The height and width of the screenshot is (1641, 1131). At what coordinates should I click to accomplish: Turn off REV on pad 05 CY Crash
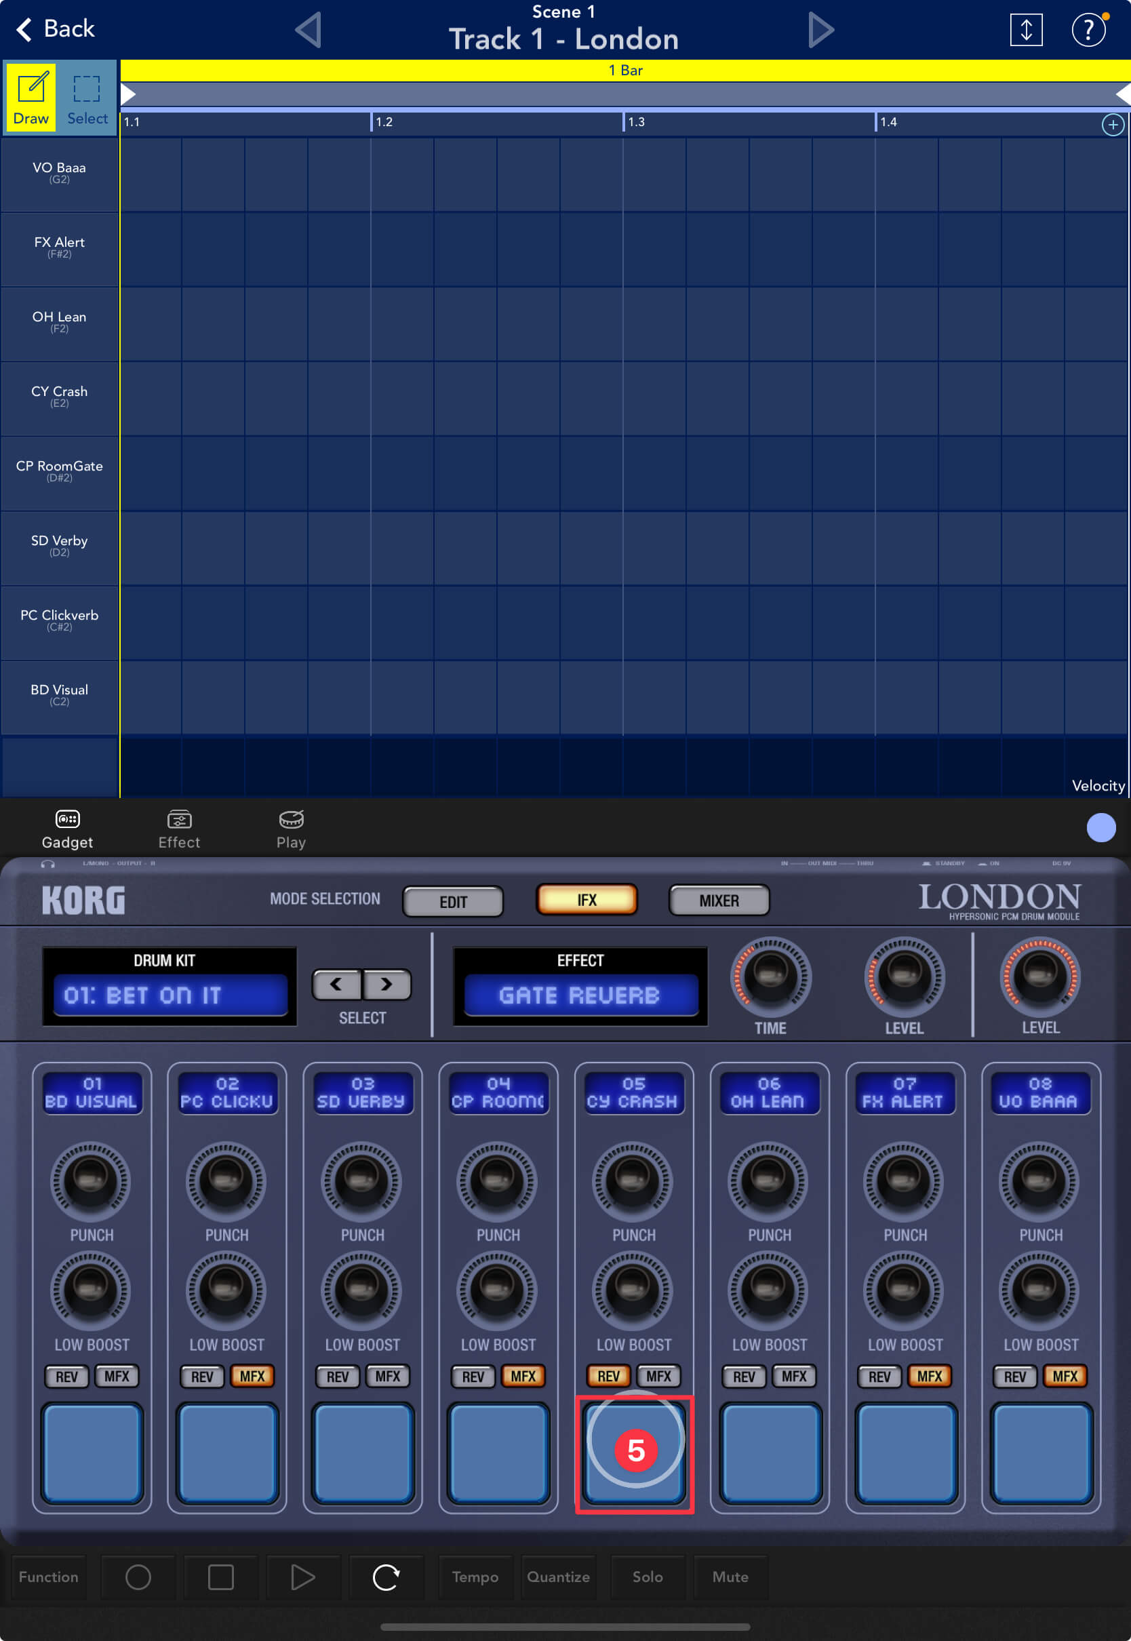click(x=608, y=1376)
